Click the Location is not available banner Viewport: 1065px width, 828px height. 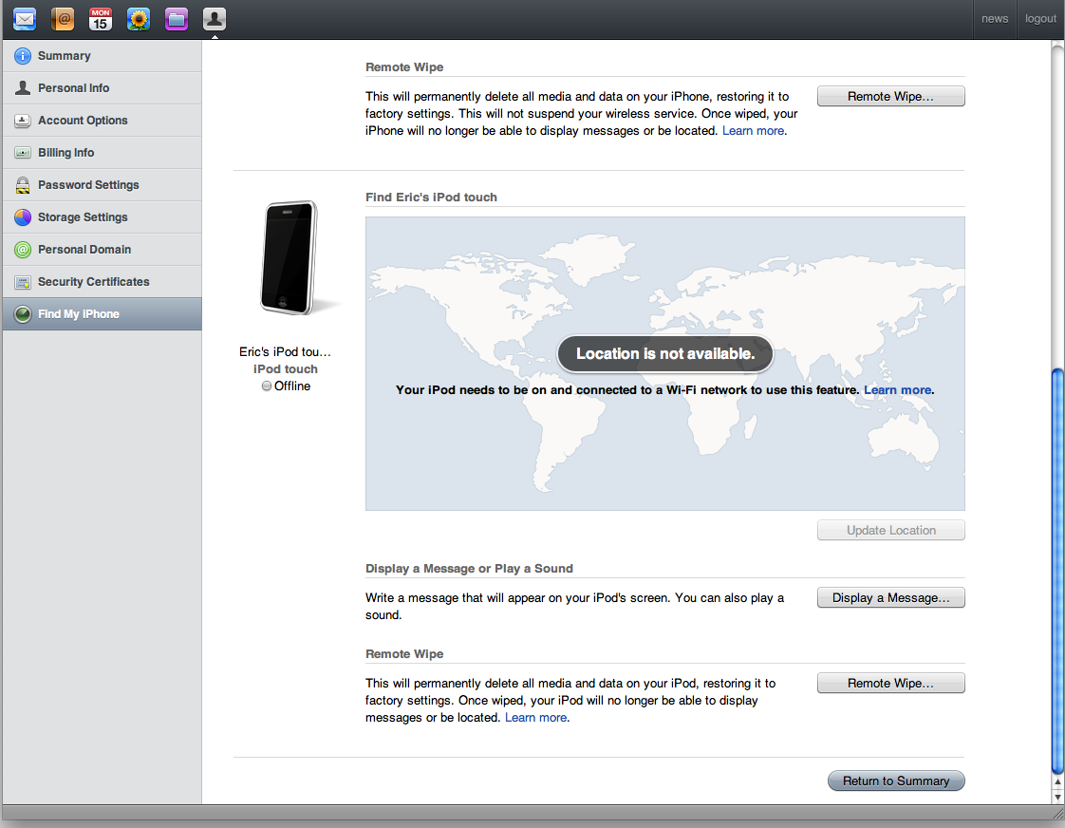[x=665, y=354]
